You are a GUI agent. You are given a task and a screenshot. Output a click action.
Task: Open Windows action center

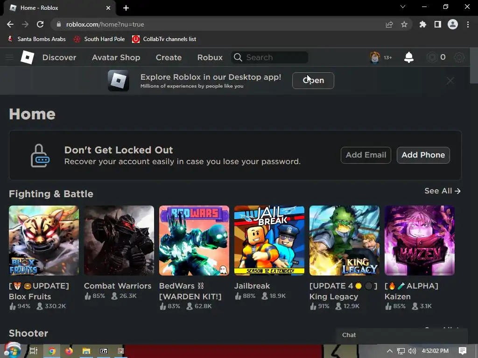point(463,351)
